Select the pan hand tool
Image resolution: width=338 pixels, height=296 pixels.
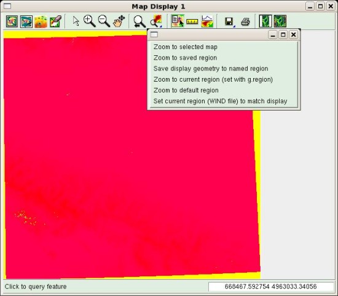point(119,21)
